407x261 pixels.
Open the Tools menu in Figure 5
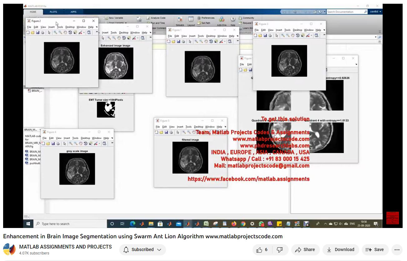188,127
